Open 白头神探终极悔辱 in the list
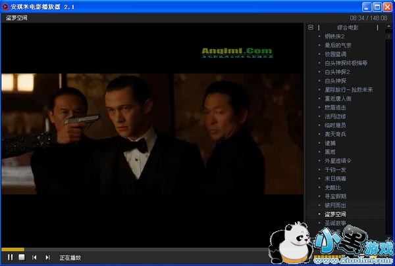 346,63
